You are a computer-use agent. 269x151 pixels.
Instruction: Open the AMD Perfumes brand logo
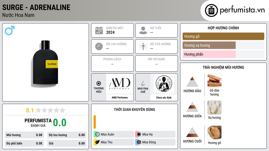120,84
